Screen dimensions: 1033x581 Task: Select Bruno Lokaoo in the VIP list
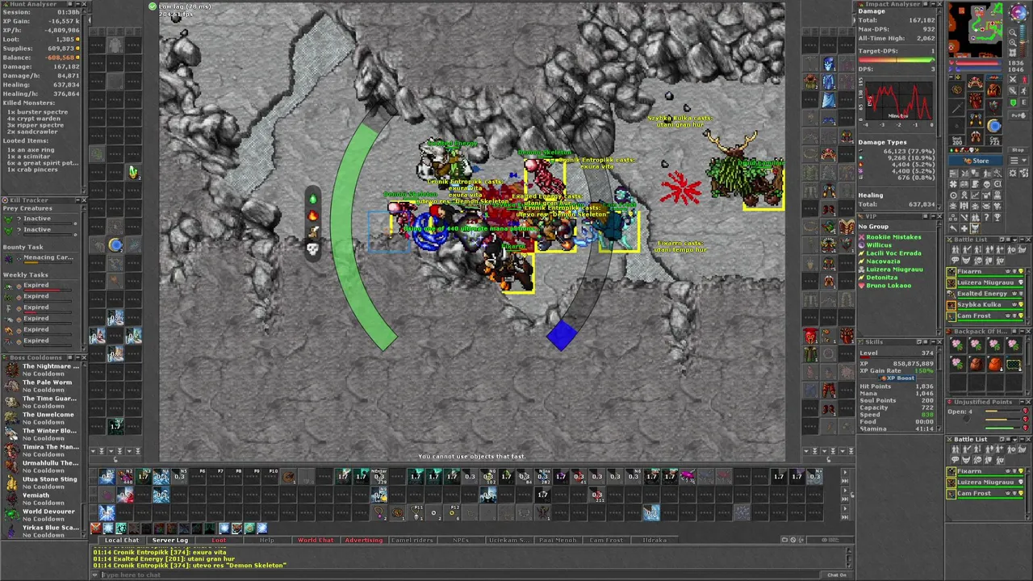coord(889,286)
